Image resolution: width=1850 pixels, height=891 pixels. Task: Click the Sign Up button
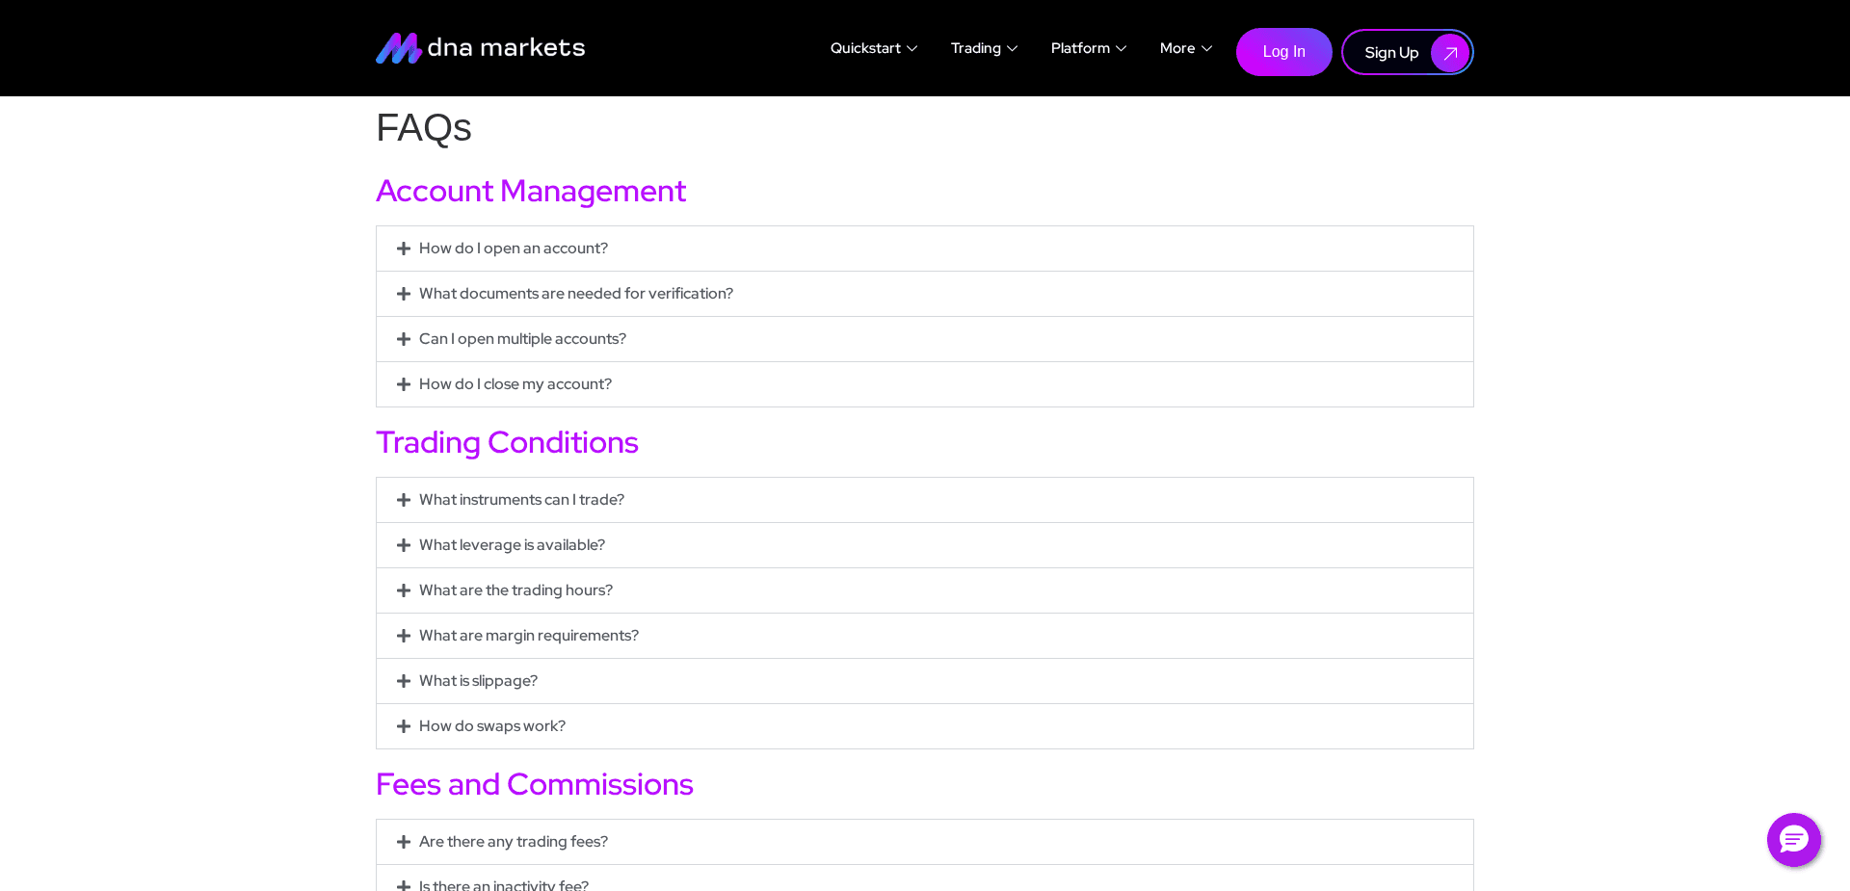1391,52
